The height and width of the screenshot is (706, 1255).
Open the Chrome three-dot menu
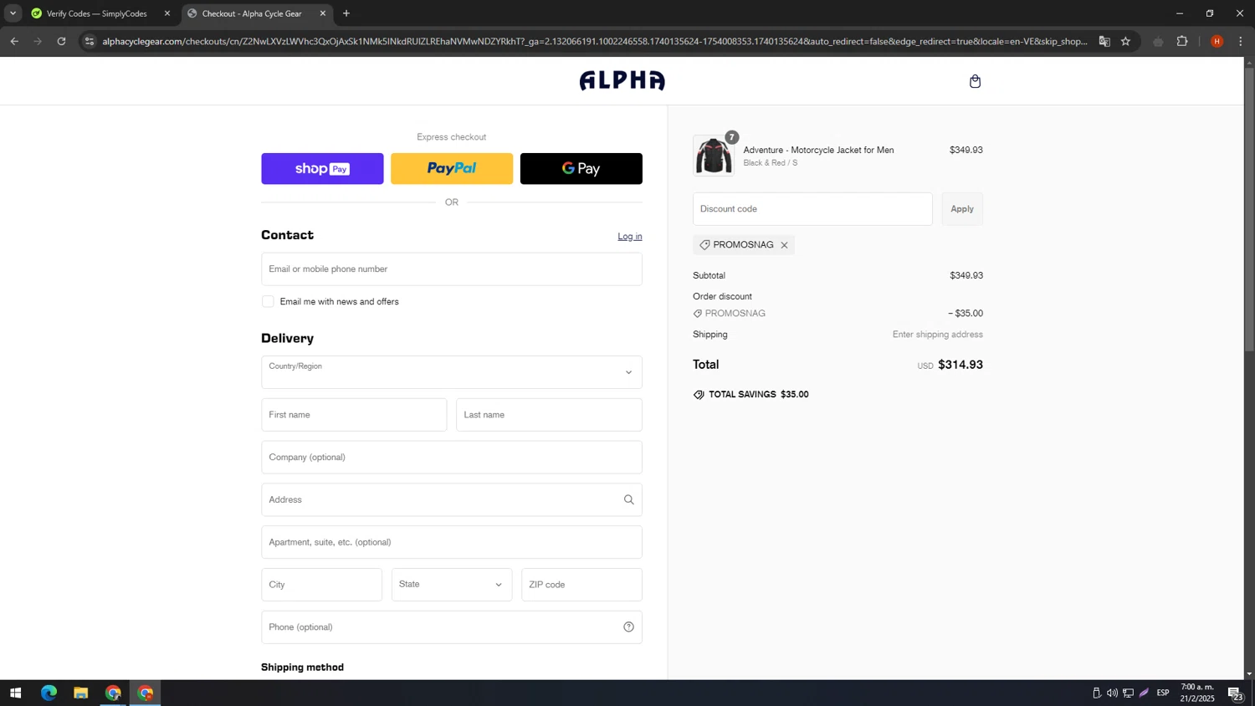pos(1240,41)
